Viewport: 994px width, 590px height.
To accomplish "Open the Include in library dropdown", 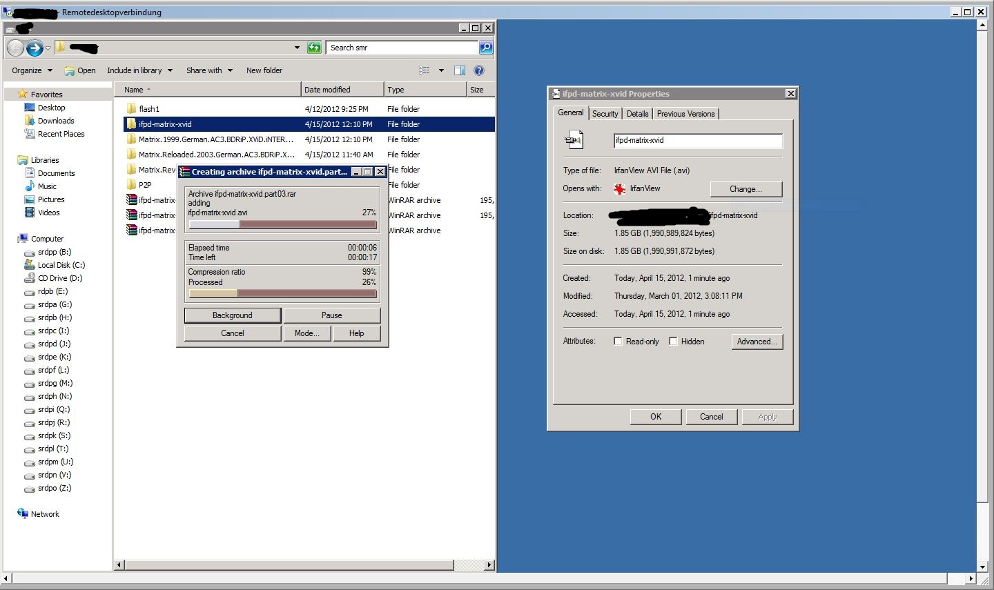I will [x=139, y=70].
